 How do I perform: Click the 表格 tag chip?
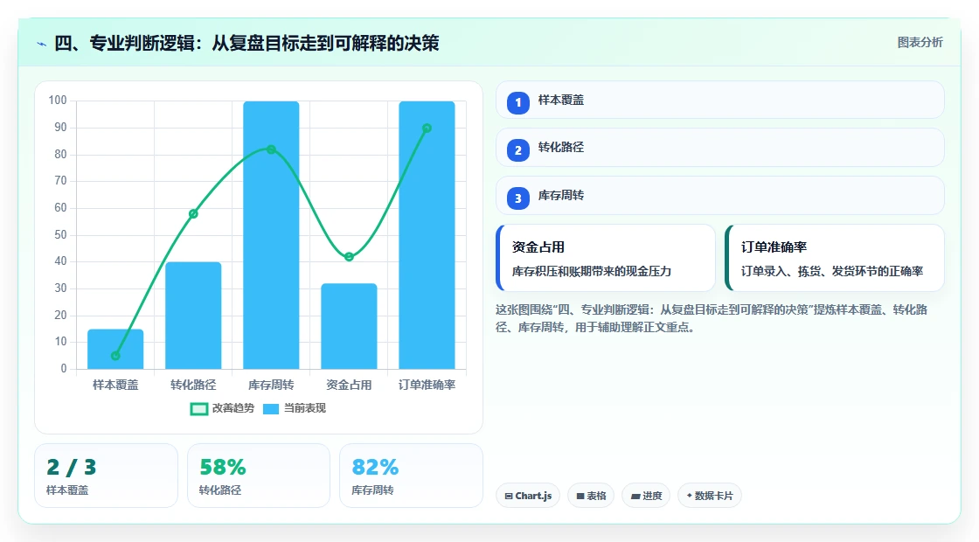[x=591, y=496]
